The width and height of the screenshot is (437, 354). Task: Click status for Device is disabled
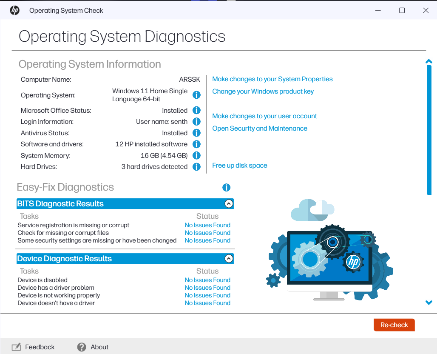pyautogui.click(x=207, y=280)
